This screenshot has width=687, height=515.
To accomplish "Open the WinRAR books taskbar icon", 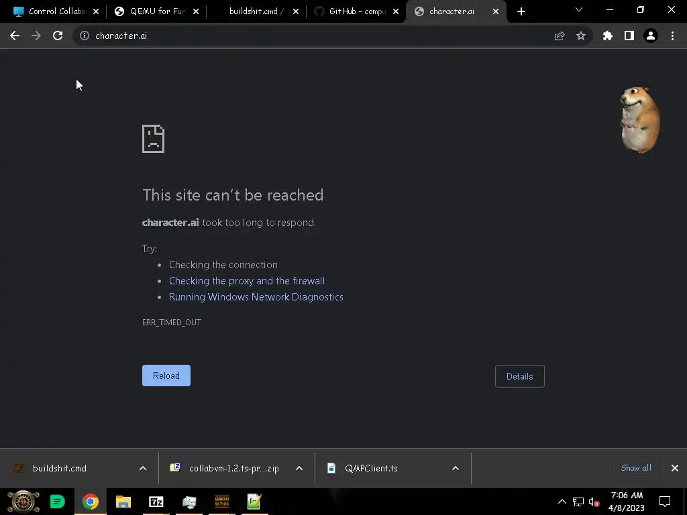I will 222,502.
